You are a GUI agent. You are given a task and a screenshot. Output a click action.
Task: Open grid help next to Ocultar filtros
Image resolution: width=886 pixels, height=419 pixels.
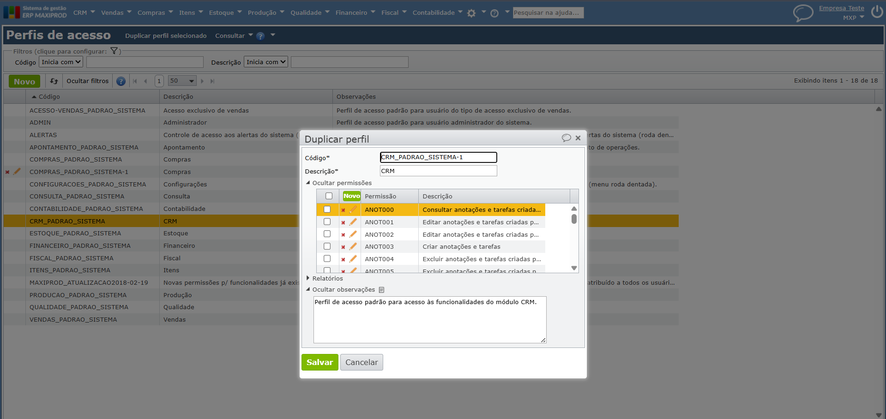pyautogui.click(x=121, y=81)
